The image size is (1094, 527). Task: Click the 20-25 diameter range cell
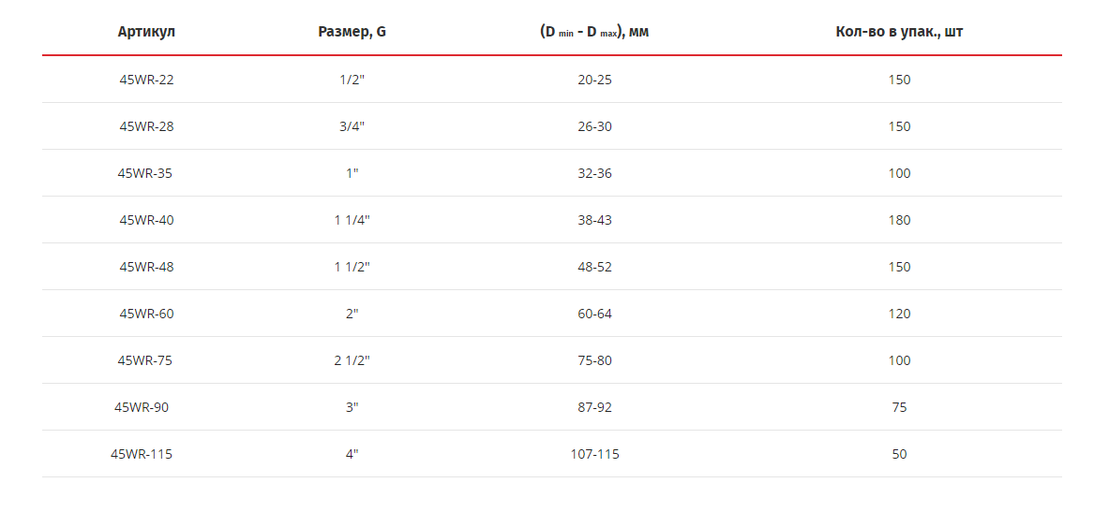click(x=594, y=80)
